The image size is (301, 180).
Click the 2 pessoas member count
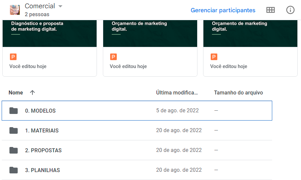click(37, 15)
